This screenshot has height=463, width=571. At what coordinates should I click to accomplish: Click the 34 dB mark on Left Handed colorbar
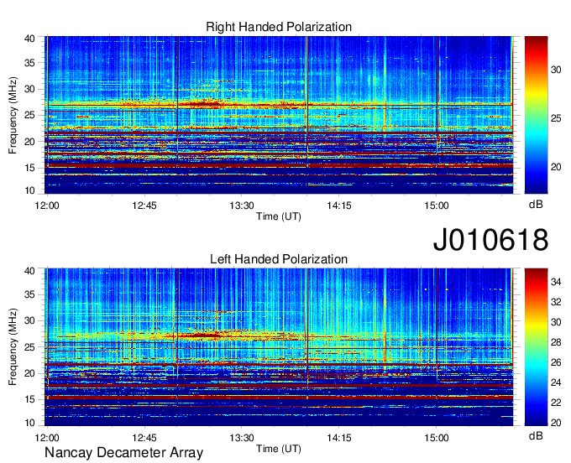(556, 282)
